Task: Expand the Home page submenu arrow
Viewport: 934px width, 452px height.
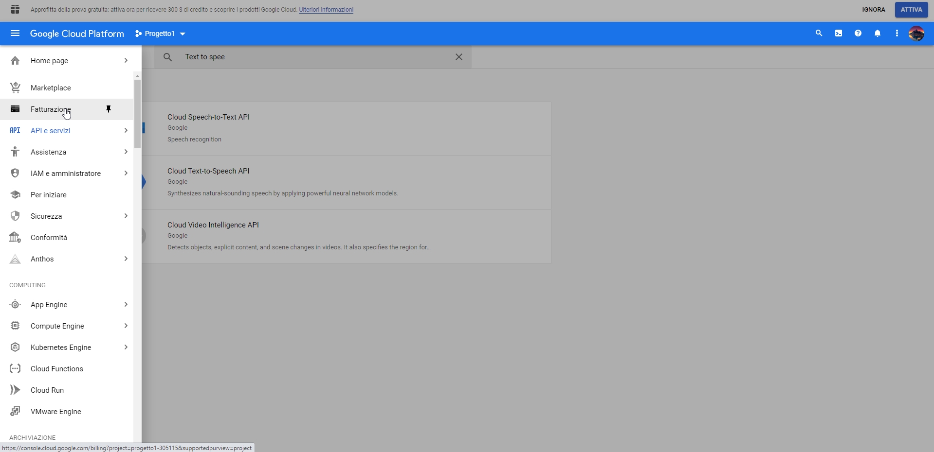Action: click(x=126, y=61)
